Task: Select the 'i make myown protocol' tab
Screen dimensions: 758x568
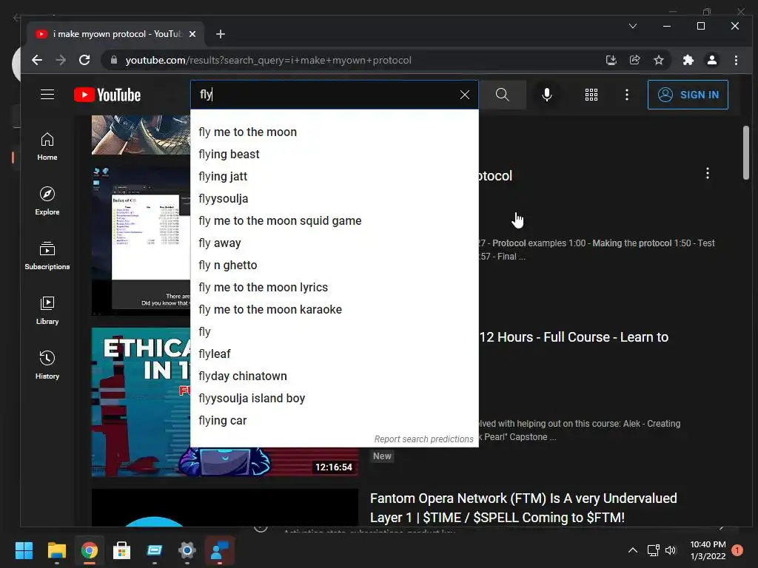Action: 116,34
